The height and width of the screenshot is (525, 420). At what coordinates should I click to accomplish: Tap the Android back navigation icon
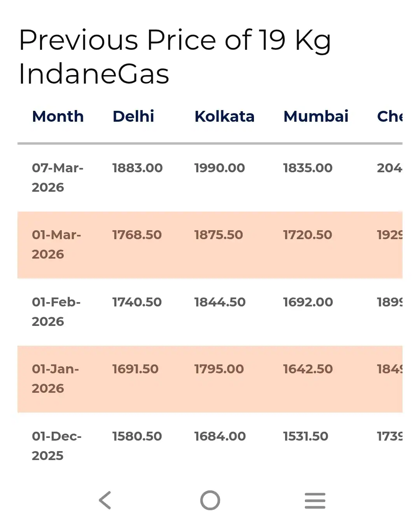pyautogui.click(x=105, y=500)
